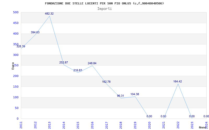The height and width of the screenshot is (130, 209).
Task: Click the 0.00 label above 2021
Action: (x=164, y=116)
